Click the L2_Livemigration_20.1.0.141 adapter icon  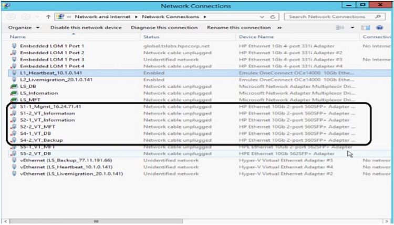[x=14, y=80]
